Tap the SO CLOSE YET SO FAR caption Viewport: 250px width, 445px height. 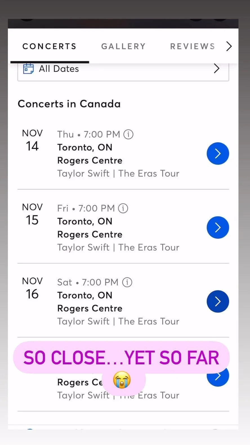point(121,358)
